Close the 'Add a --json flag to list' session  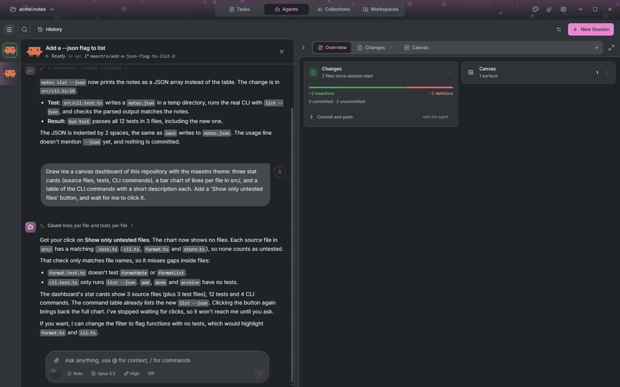pos(282,51)
